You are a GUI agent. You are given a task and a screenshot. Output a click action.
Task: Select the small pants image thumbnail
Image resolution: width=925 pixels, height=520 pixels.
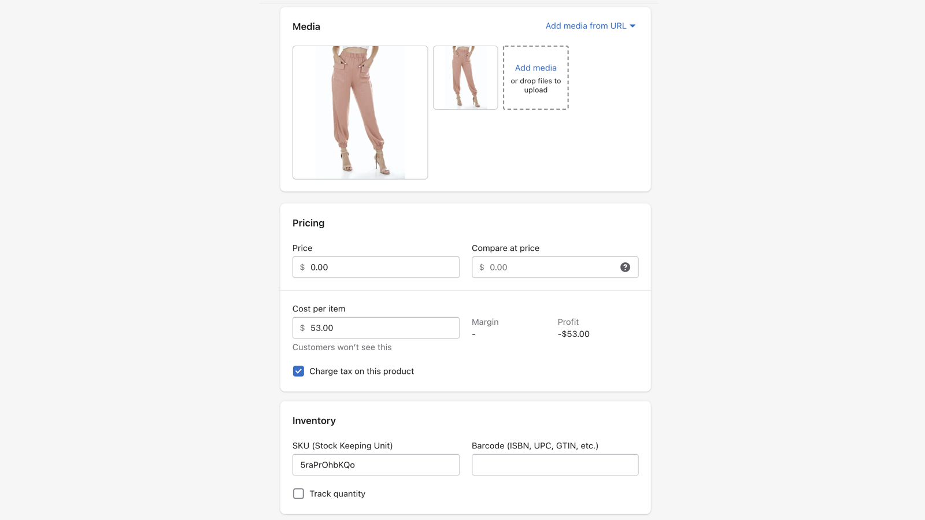(x=465, y=77)
